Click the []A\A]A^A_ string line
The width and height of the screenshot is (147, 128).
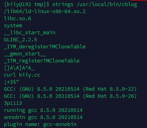click(19, 68)
